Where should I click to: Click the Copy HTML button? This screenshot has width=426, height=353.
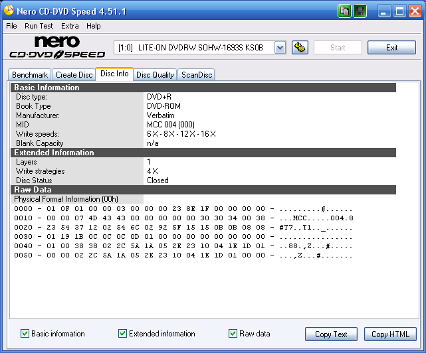click(x=390, y=334)
